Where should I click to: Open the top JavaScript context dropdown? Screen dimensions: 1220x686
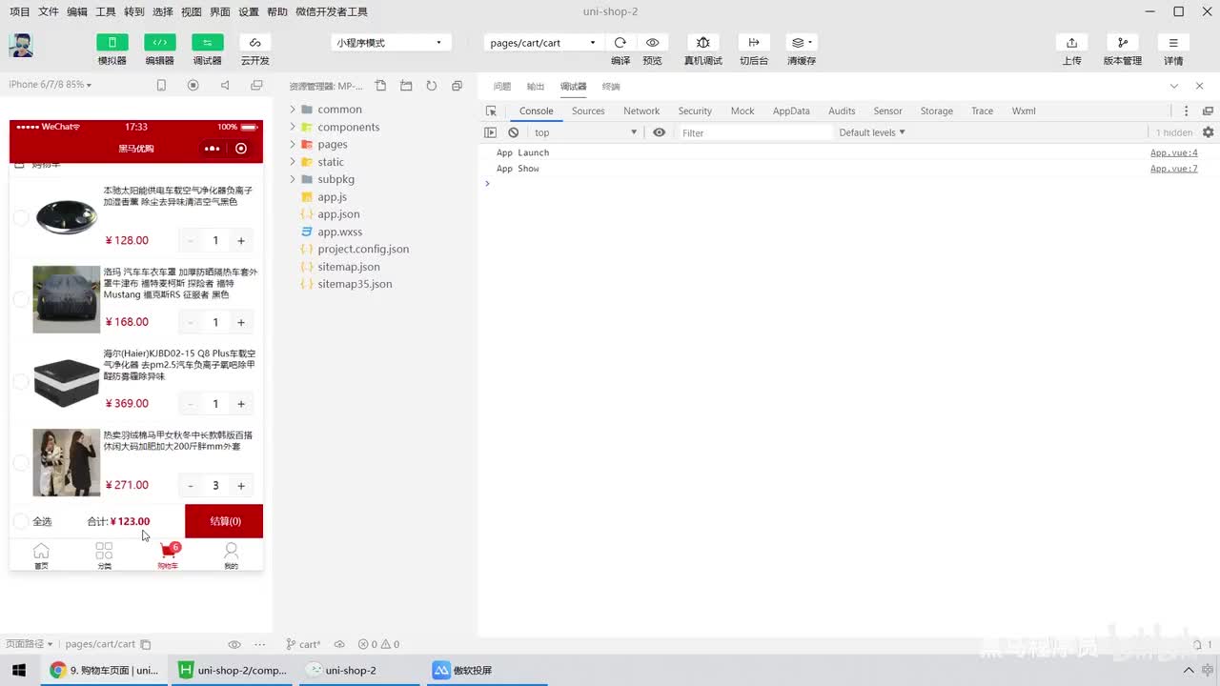585,132
